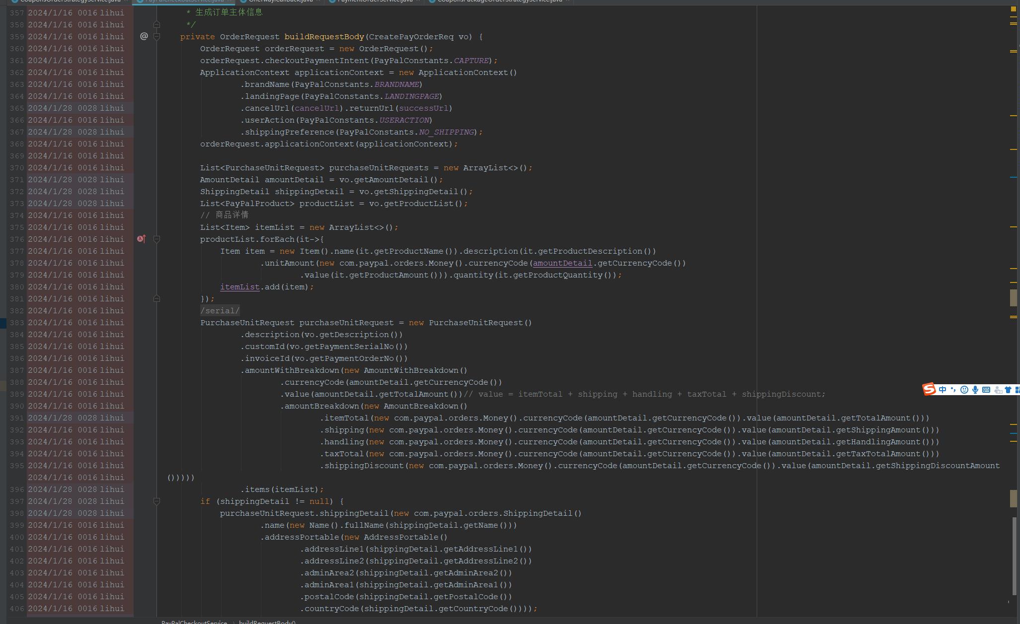1020x624 pixels.
Task: Click the underlined amountDetail reference on line 378
Action: coord(562,263)
